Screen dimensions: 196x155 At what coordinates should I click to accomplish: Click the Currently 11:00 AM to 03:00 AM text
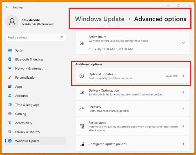click(x=111, y=49)
